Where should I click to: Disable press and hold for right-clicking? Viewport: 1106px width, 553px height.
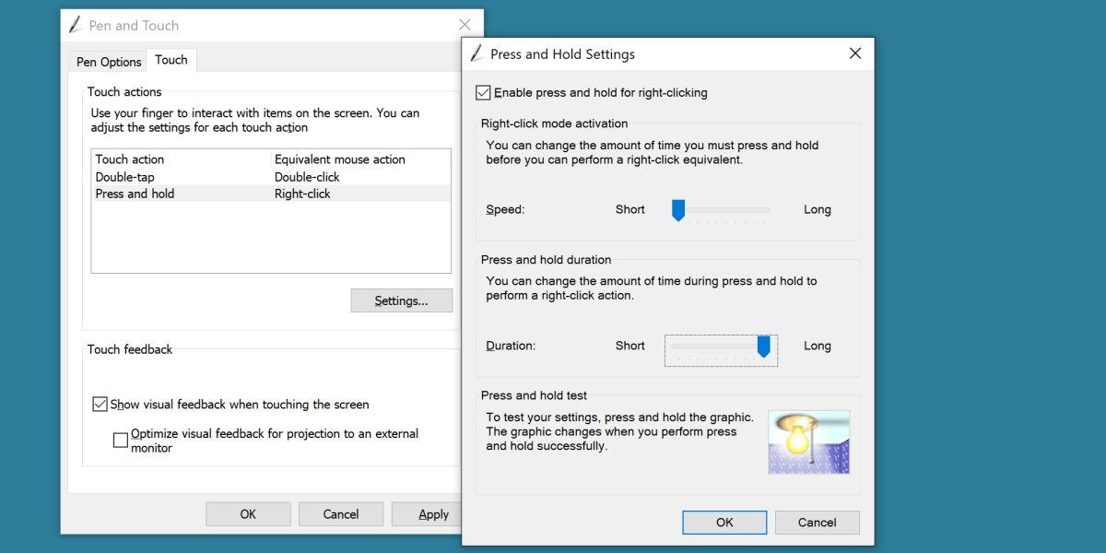[x=483, y=92]
